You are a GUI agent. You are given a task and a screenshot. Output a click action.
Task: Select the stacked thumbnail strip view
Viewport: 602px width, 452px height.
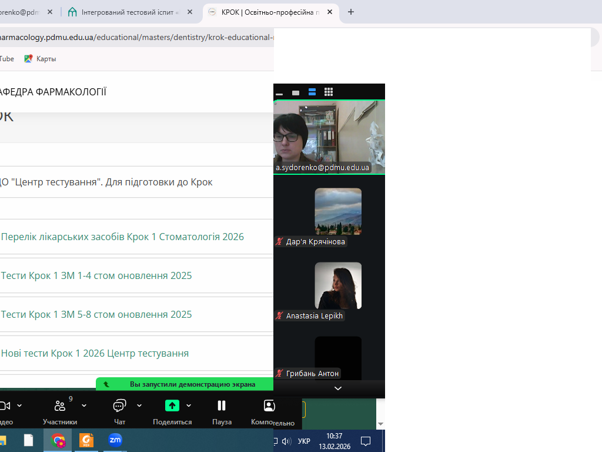312,92
